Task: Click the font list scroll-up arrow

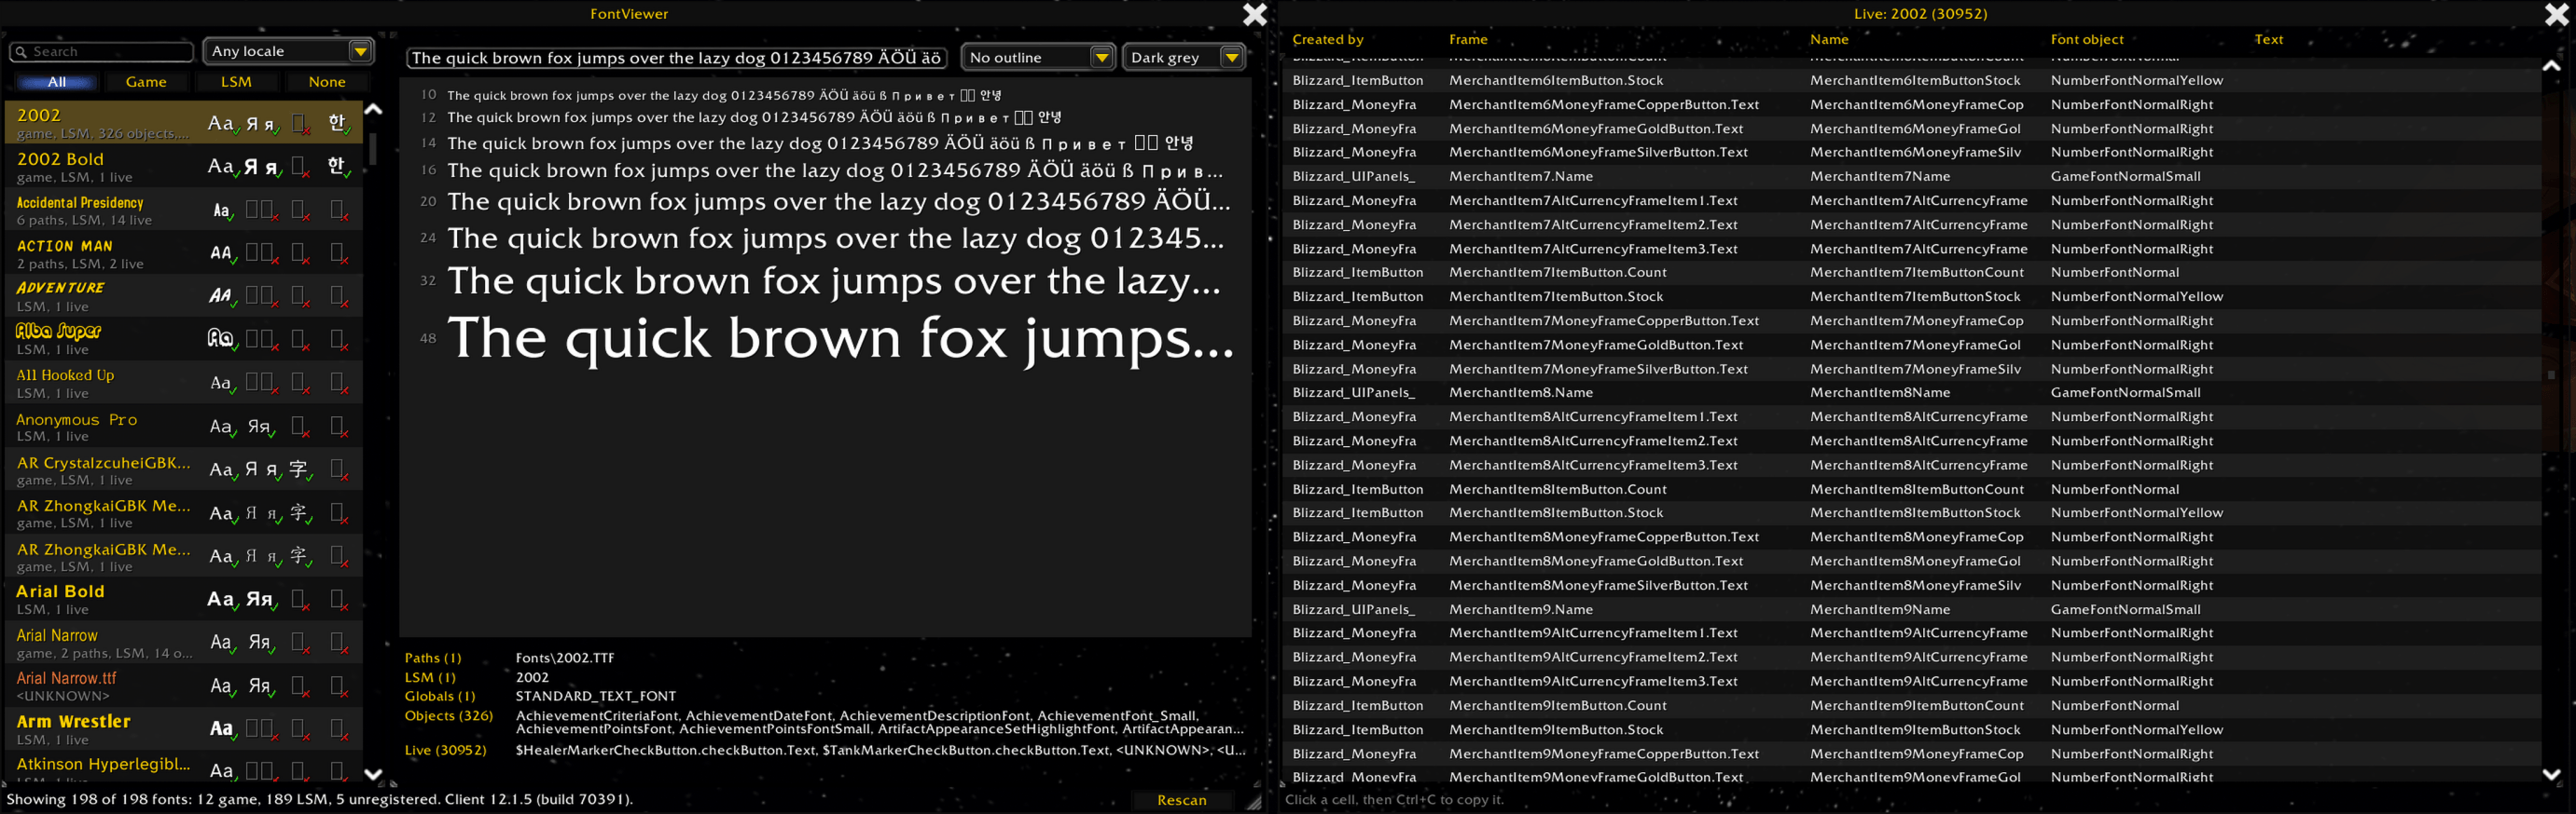Action: 373,110
